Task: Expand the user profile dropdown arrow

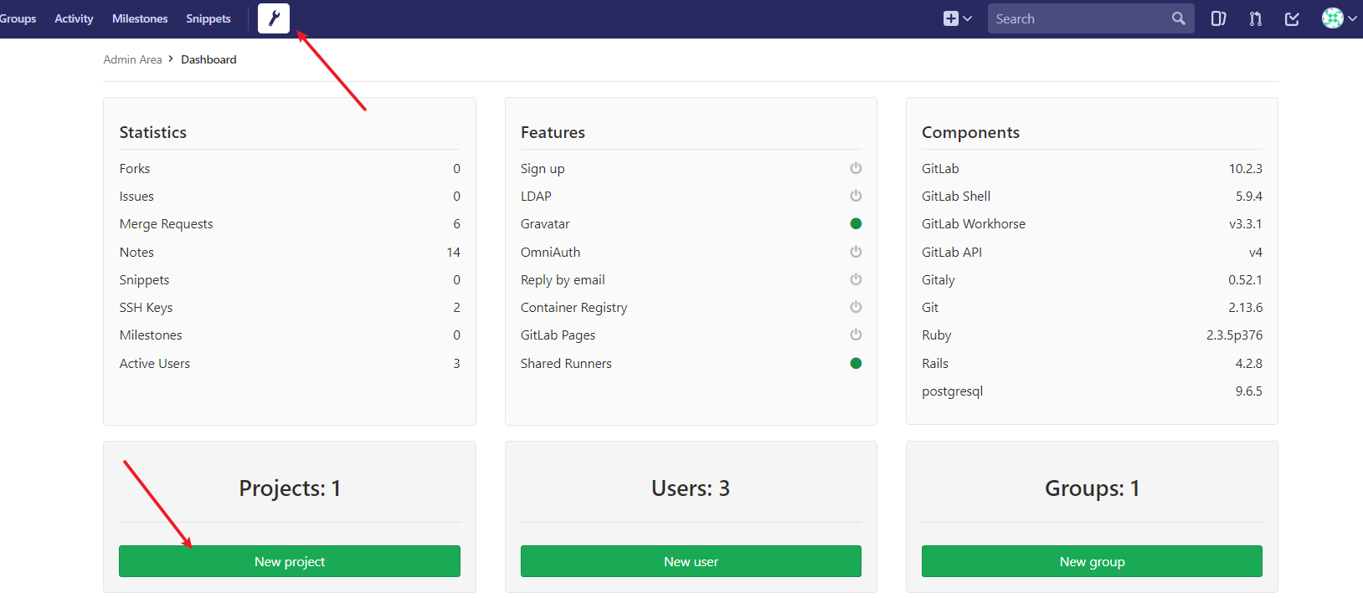Action: pyautogui.click(x=1352, y=18)
